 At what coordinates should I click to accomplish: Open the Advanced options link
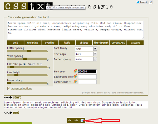pos(22,89)
